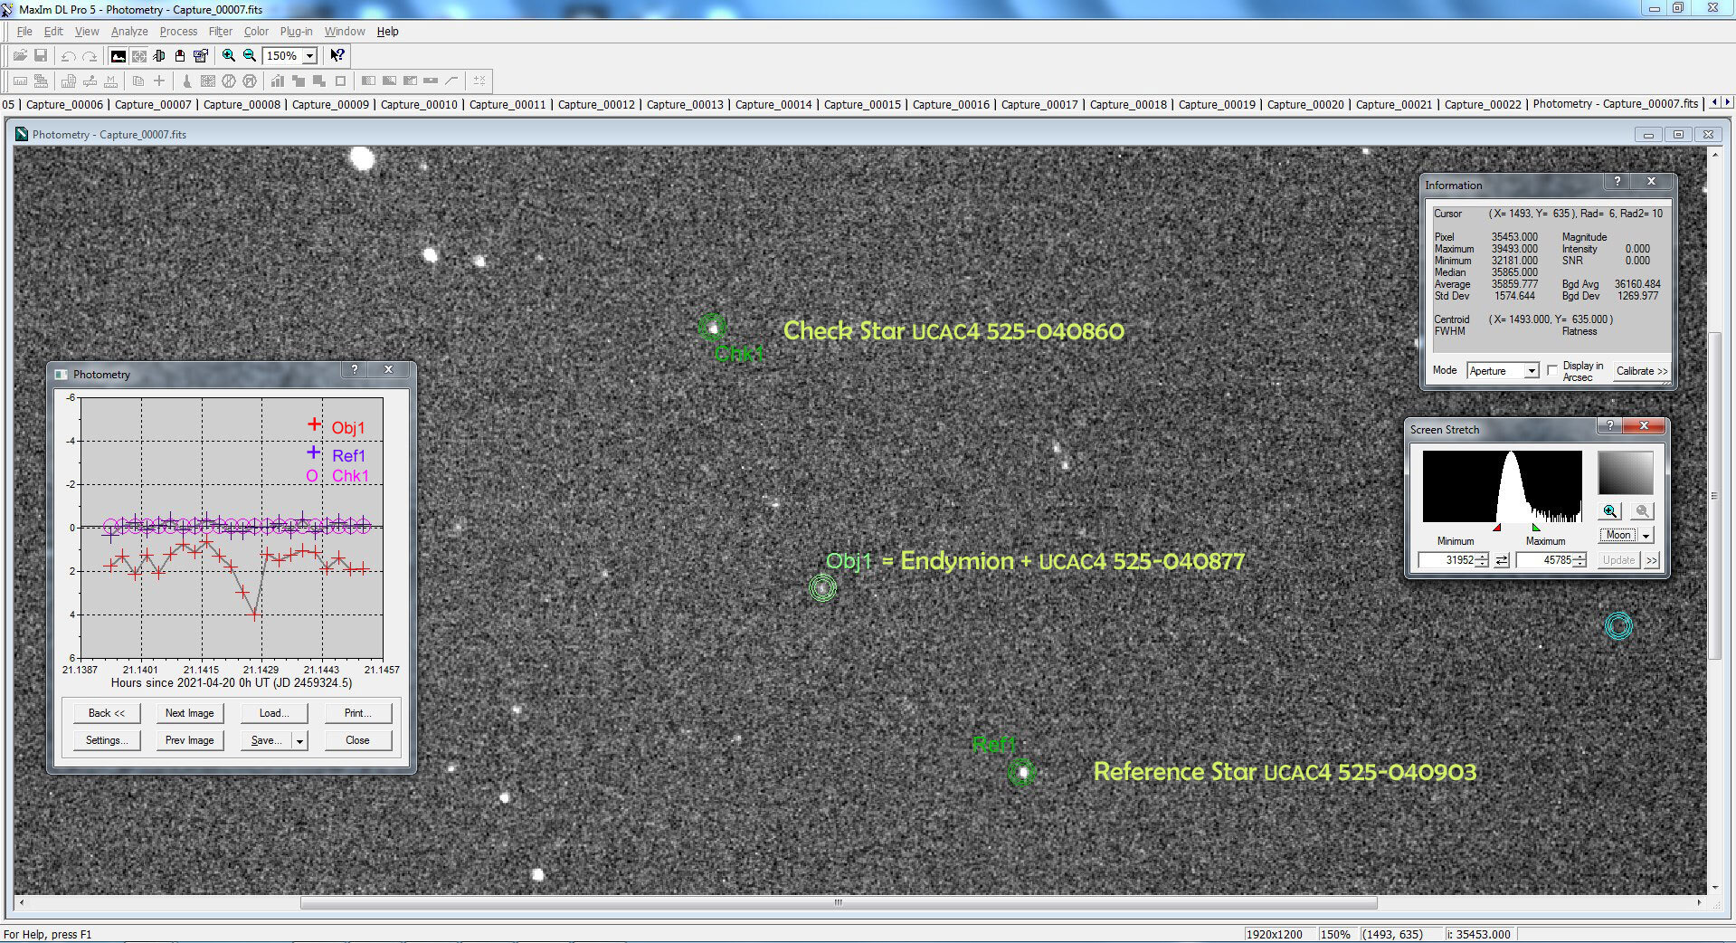Screen dimensions: 1736x943
Task: Expand the Save button dropdown arrow
Action: 299,741
